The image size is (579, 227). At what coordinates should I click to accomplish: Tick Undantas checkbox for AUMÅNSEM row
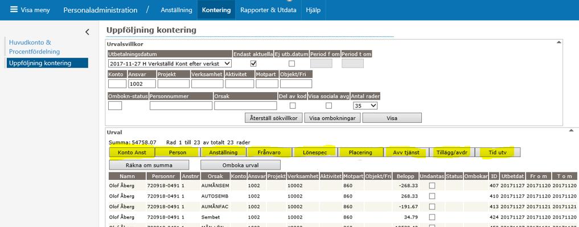point(432,185)
